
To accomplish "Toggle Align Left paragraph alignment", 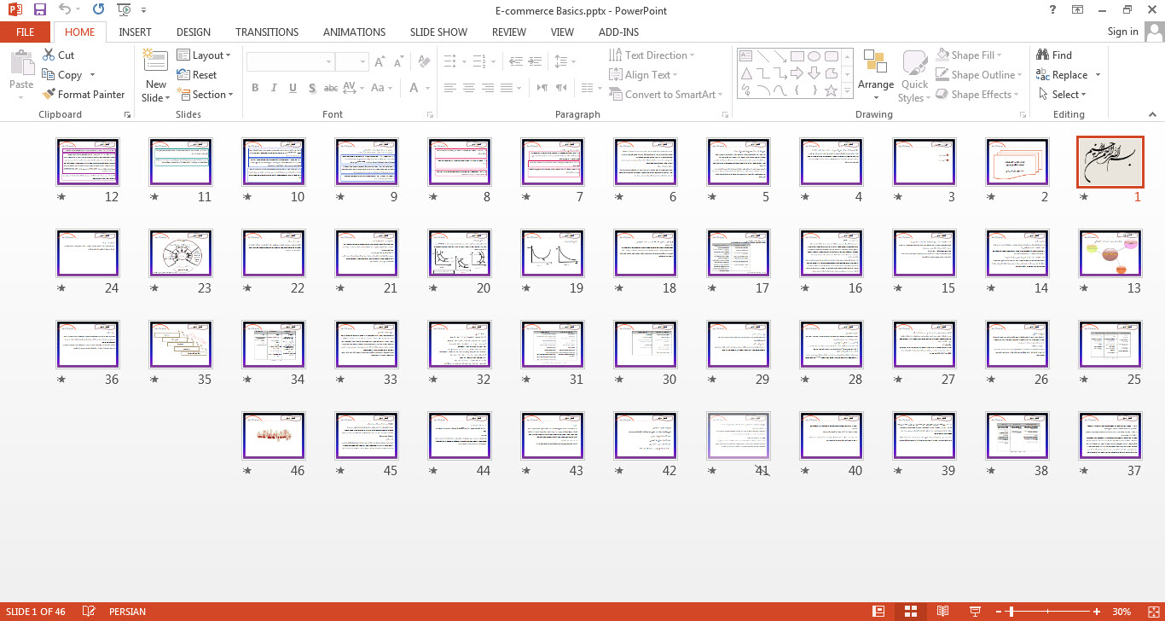I will point(450,88).
